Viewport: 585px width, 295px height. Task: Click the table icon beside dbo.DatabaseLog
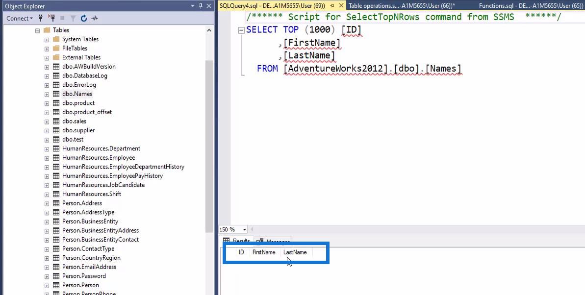point(56,75)
